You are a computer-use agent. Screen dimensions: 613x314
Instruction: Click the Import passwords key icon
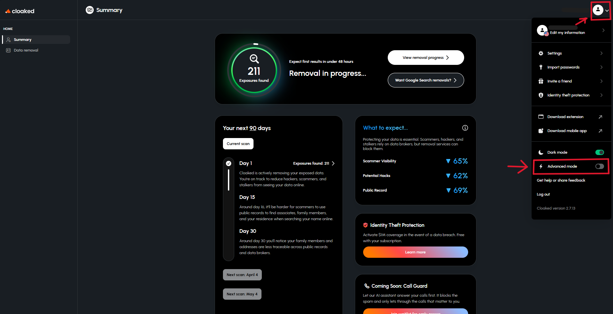point(541,67)
